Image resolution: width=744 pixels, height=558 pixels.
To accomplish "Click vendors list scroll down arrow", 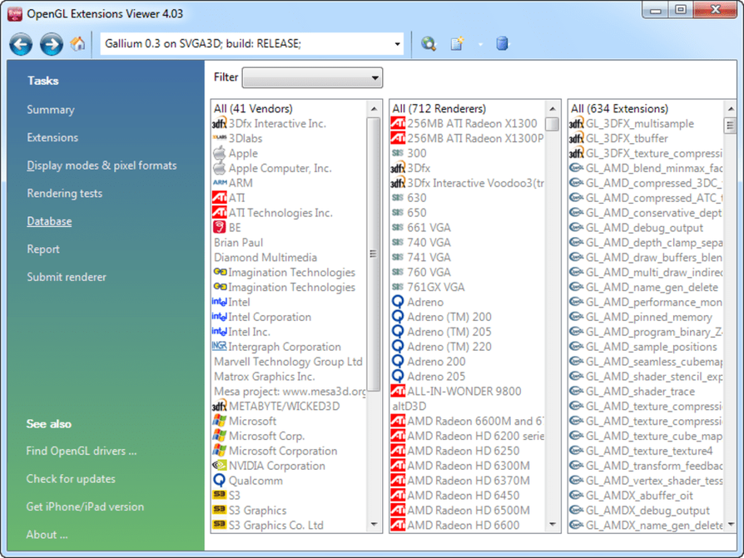I will pos(374,525).
